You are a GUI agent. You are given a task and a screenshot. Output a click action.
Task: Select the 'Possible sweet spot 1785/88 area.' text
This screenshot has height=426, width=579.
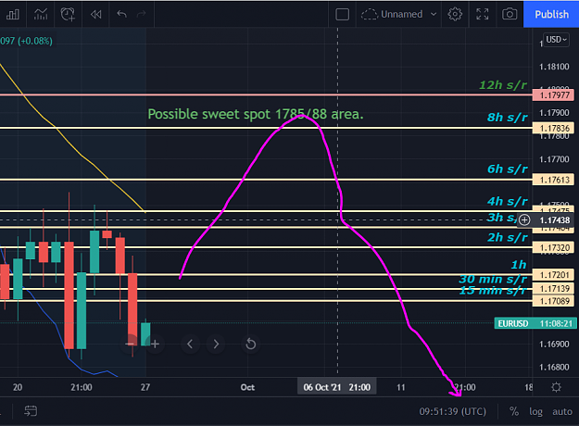256,114
